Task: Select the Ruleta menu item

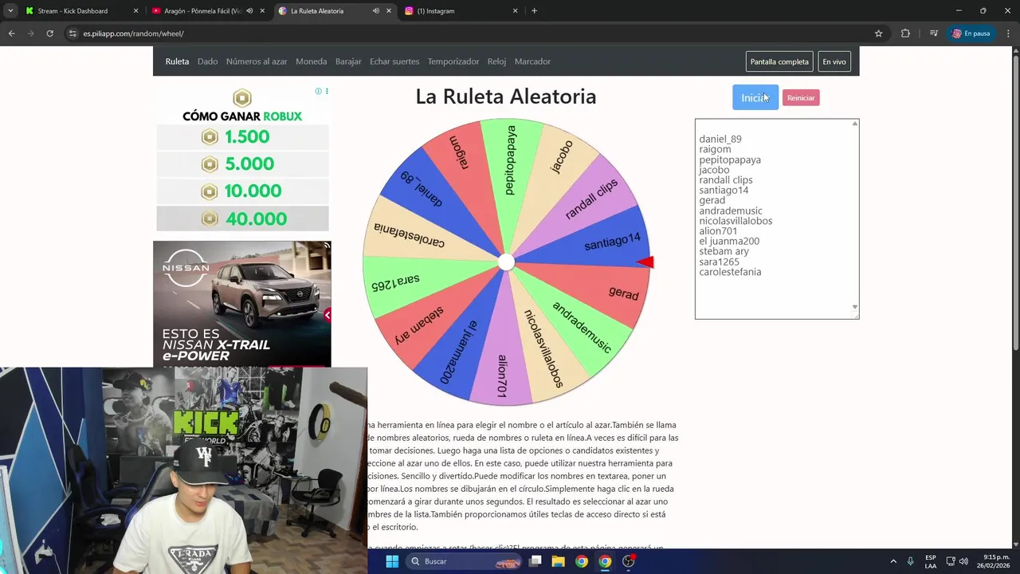Action: pyautogui.click(x=177, y=61)
